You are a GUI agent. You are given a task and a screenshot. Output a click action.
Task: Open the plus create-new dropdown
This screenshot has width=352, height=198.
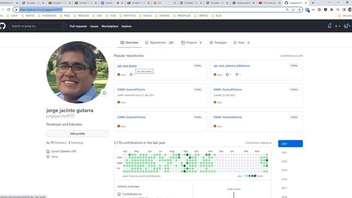click(x=337, y=26)
